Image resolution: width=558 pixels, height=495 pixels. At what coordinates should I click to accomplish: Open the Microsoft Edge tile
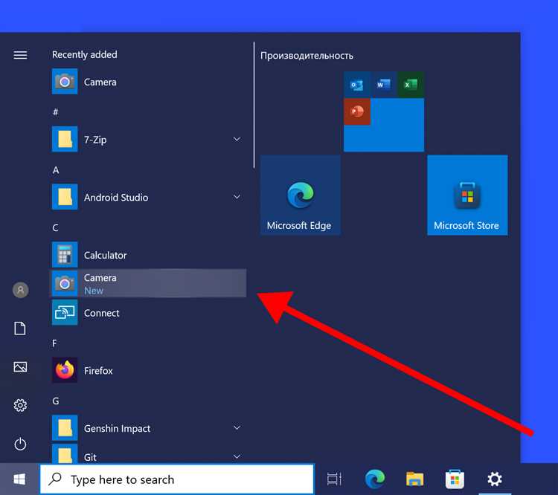[x=301, y=195]
